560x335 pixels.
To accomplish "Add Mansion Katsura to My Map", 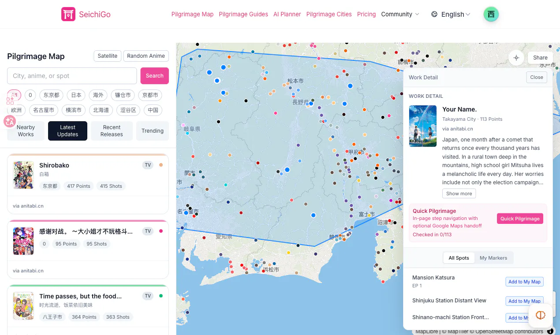I will 524,282.
